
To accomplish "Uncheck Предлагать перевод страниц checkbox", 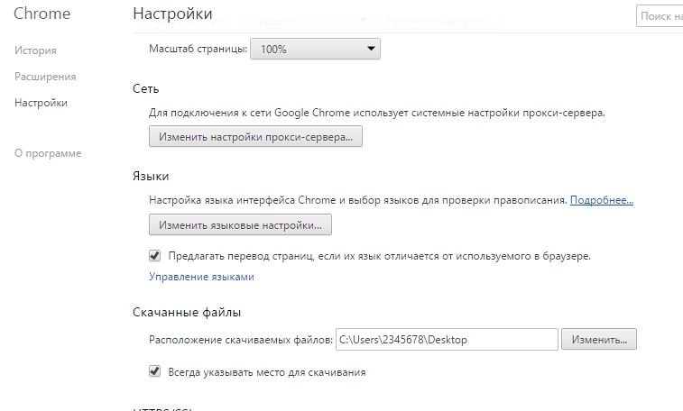I will tap(155, 256).
